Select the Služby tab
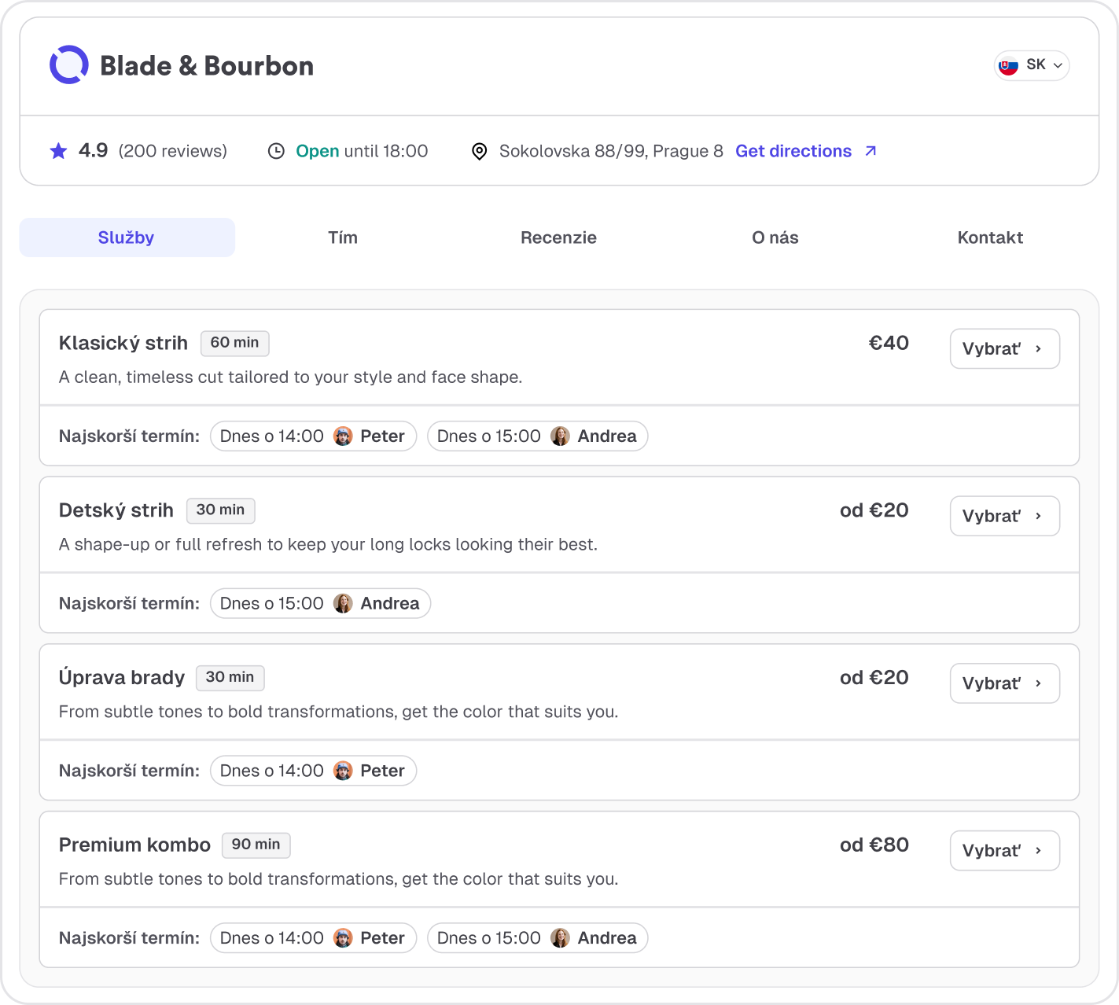The height and width of the screenshot is (1005, 1119). pyautogui.click(x=127, y=237)
